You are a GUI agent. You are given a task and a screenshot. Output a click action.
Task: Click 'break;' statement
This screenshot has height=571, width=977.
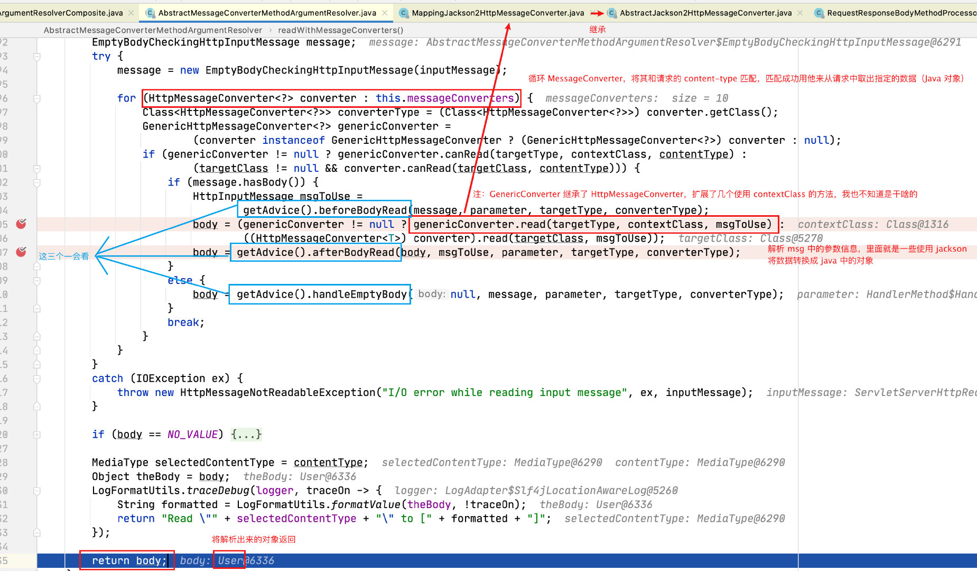pos(186,323)
